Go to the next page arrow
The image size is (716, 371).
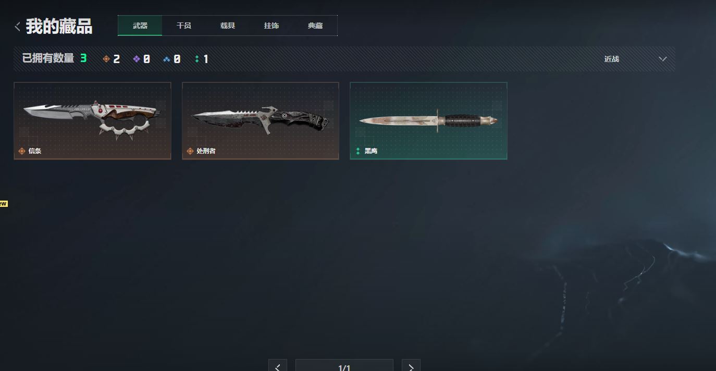tap(411, 366)
